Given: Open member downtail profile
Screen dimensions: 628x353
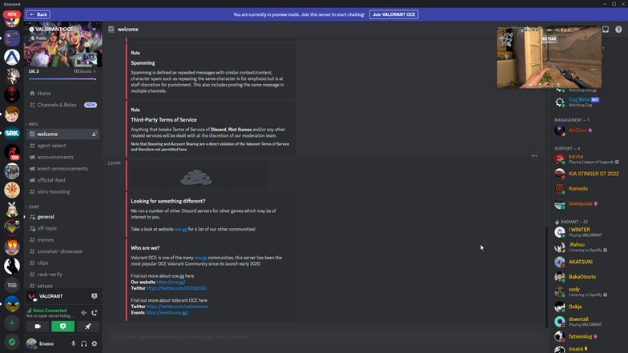Looking at the screenshot, I should pos(587,322).
